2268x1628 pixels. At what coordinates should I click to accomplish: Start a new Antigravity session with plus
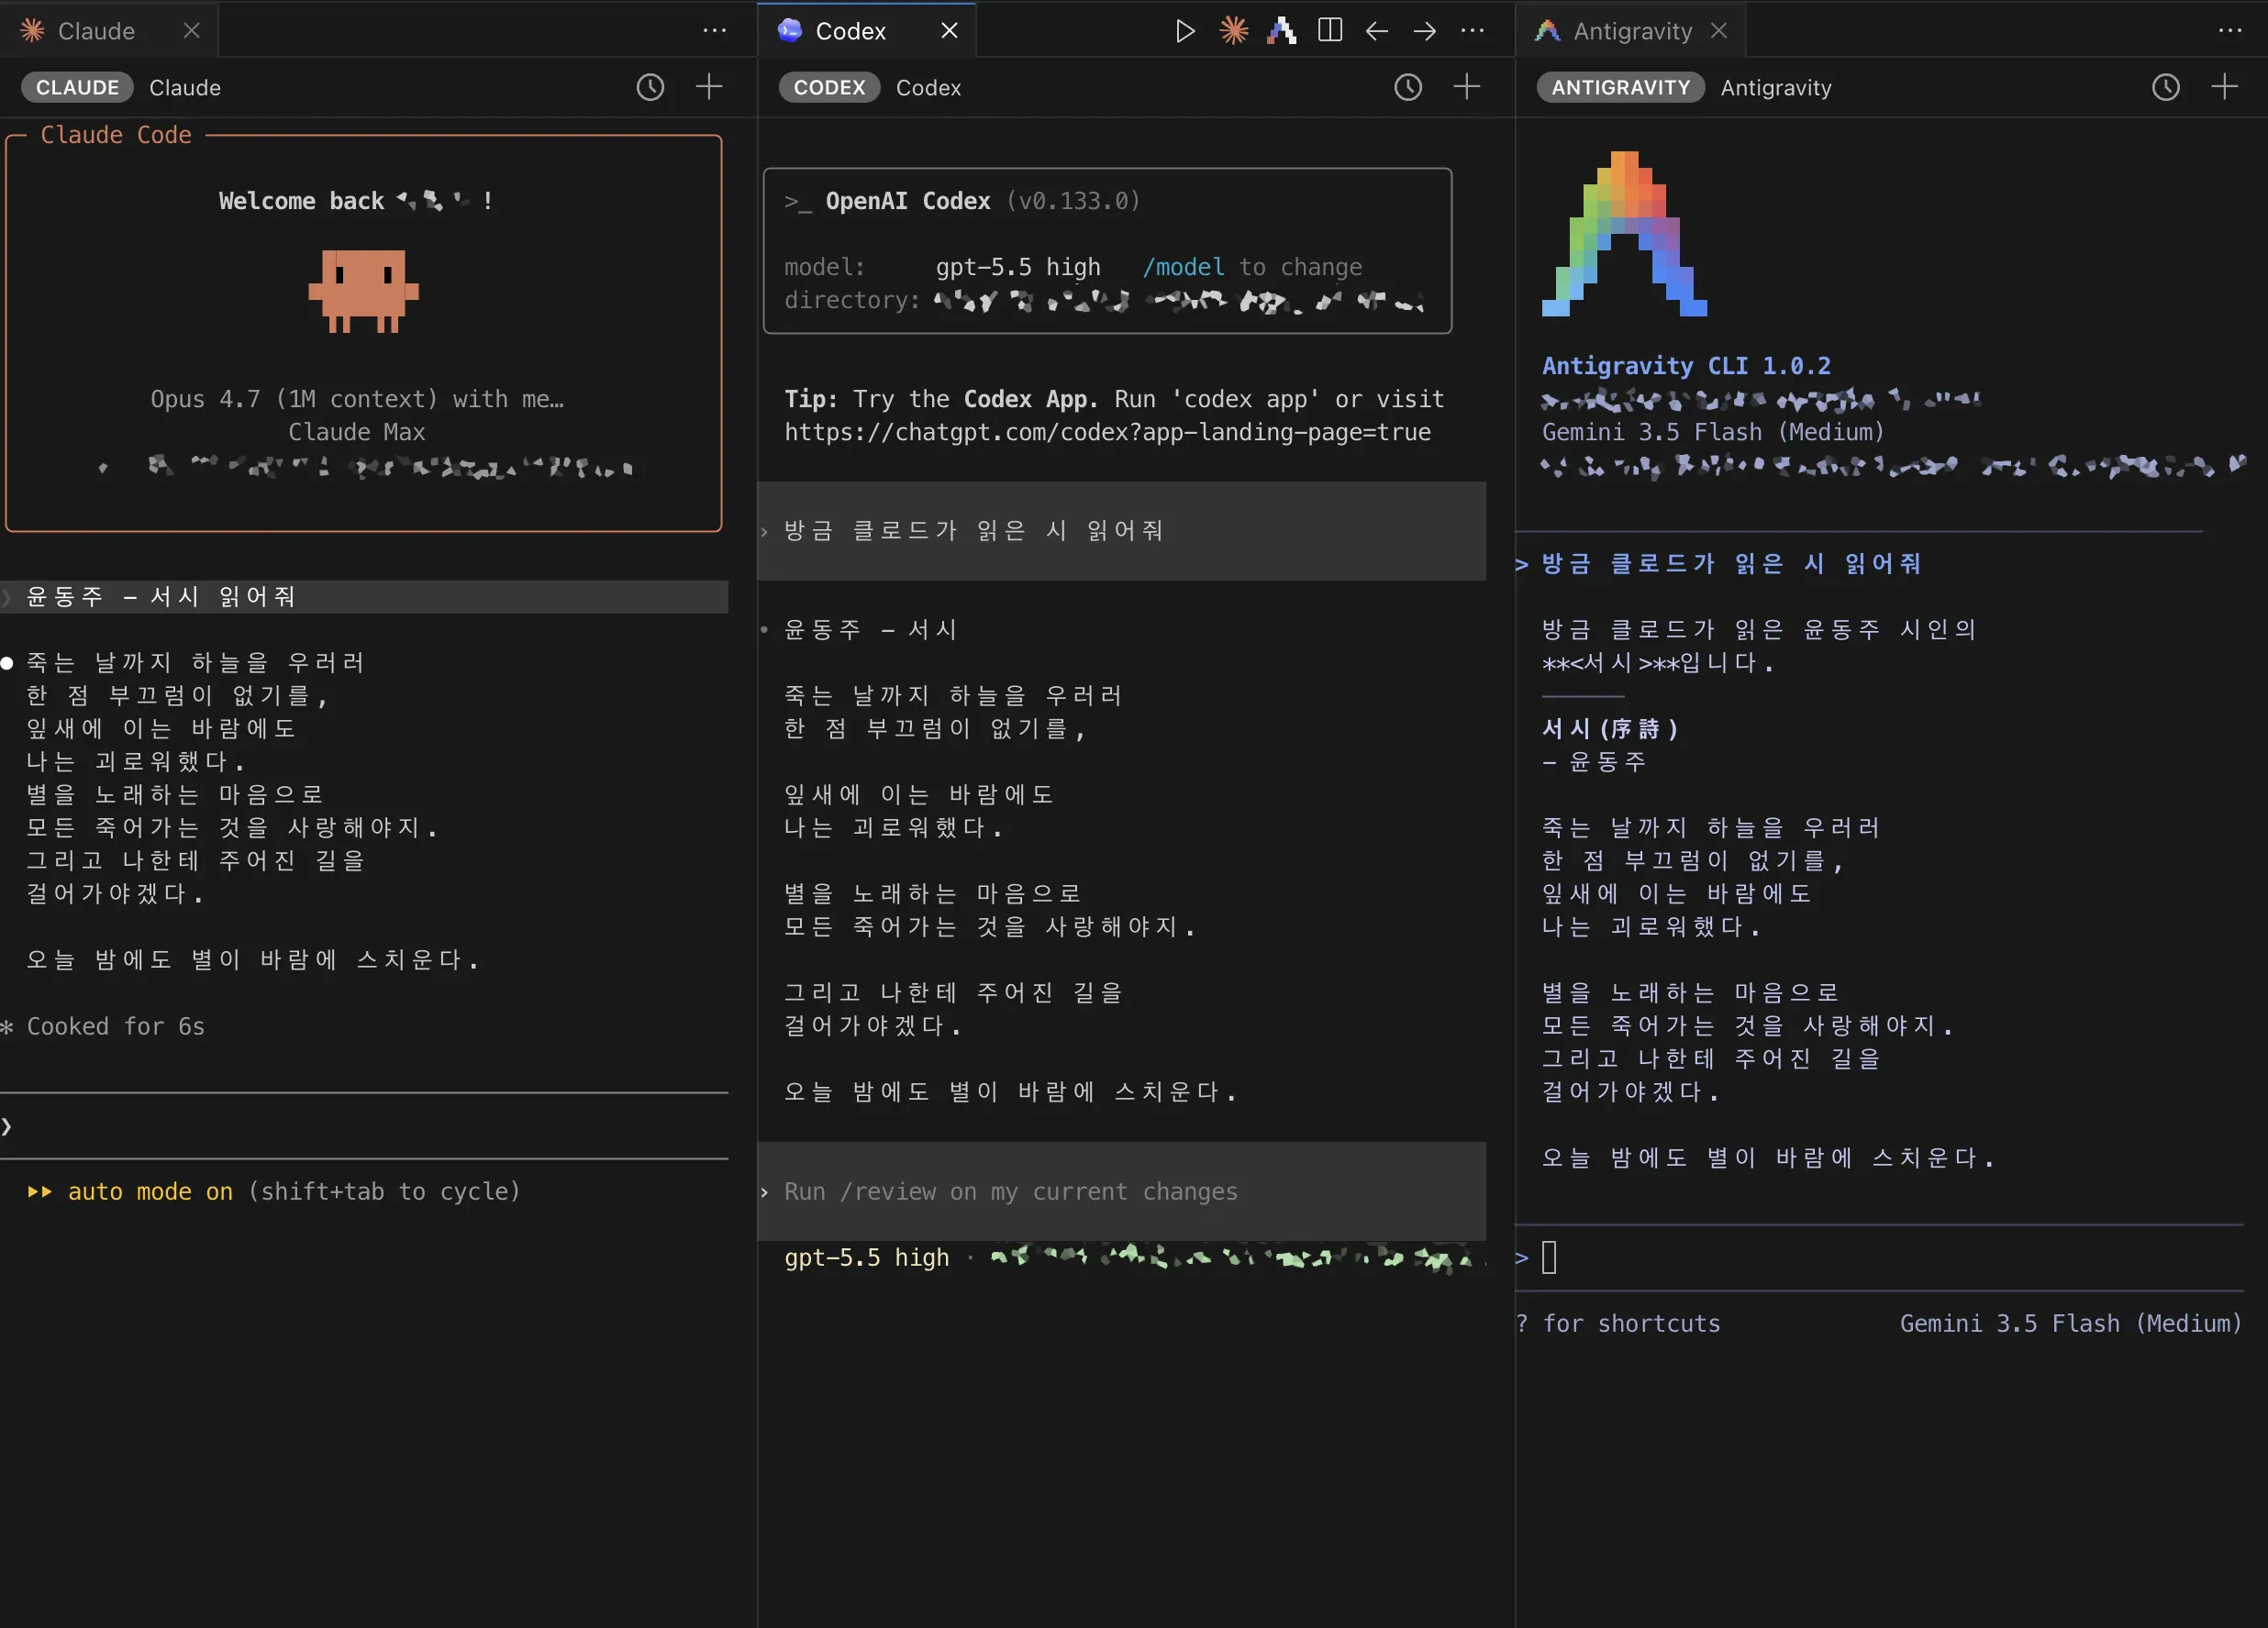tap(2225, 87)
